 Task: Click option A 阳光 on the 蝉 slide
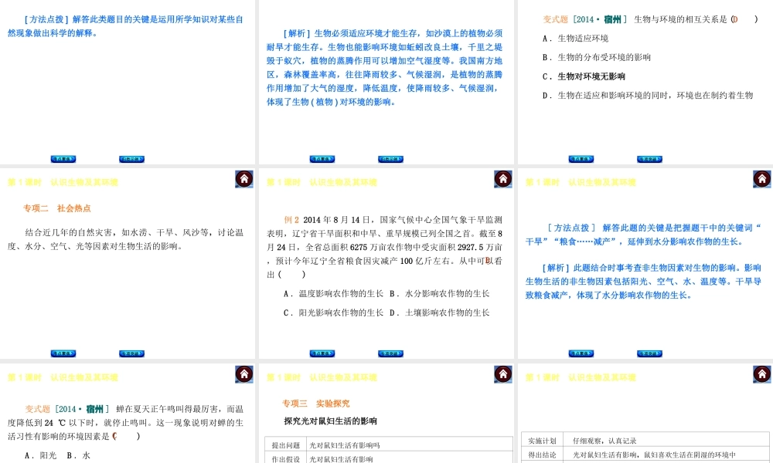coord(40,455)
